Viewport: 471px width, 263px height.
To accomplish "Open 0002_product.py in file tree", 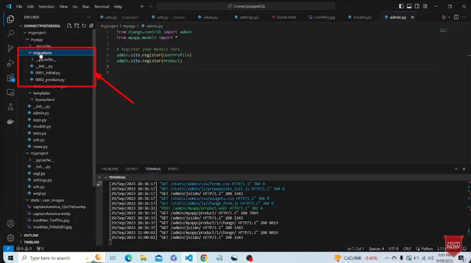I will (50, 79).
